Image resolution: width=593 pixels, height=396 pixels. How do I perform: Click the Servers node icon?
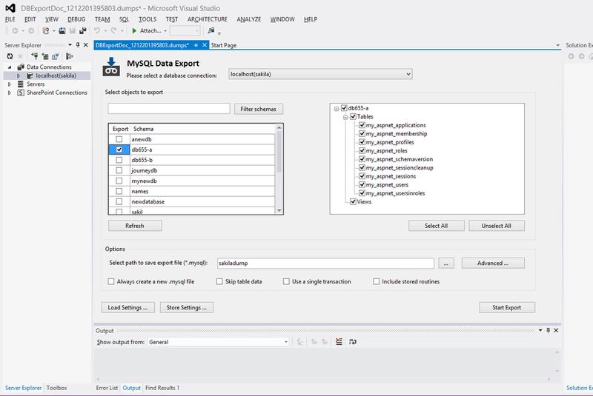click(21, 84)
